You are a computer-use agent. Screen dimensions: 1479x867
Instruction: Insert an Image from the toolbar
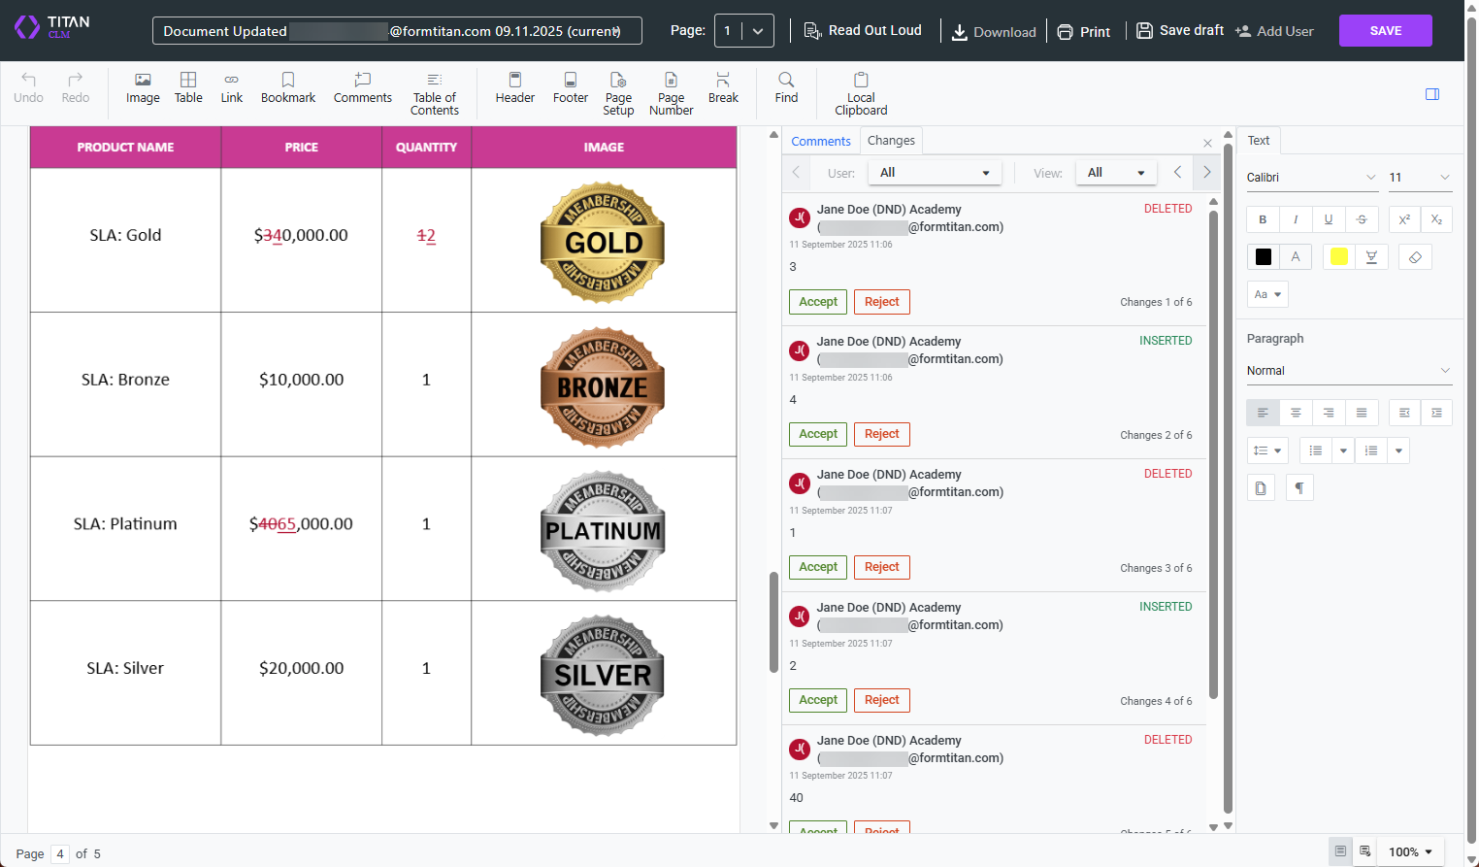[143, 92]
